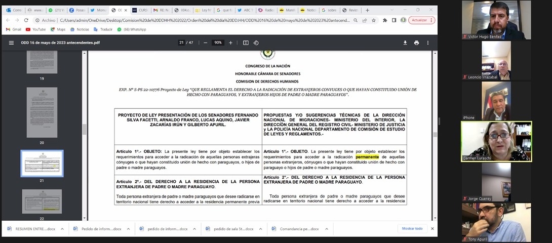Expand options for Pedido de inform...docx download
Image resolution: width=552 pixels, height=243 pixels.
tap(128, 228)
